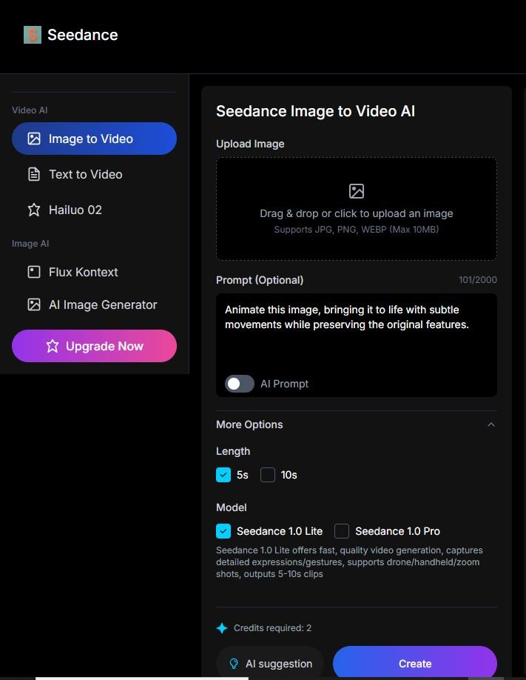Click the Video AI sidebar label
The image size is (526, 680).
point(30,110)
